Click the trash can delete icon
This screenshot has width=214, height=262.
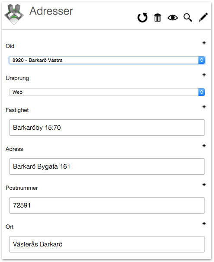(157, 18)
